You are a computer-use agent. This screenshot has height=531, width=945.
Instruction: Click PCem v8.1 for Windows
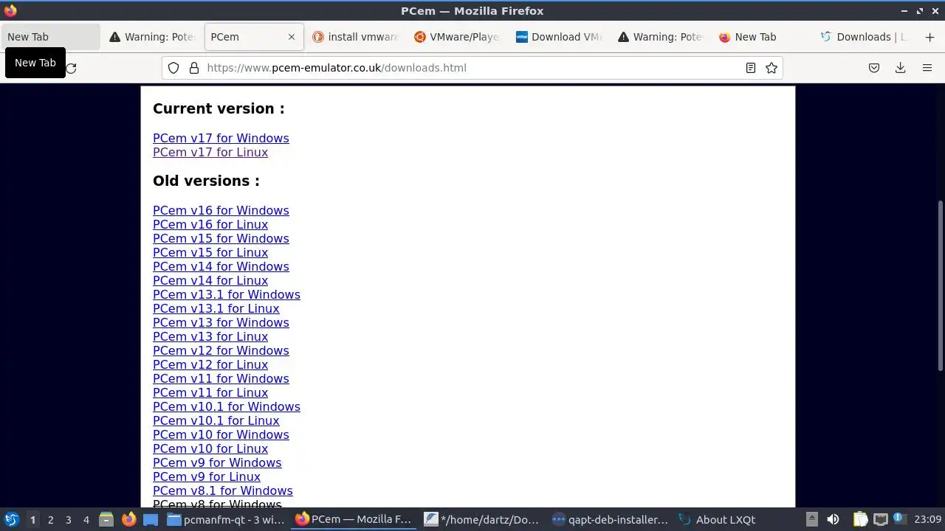(223, 491)
